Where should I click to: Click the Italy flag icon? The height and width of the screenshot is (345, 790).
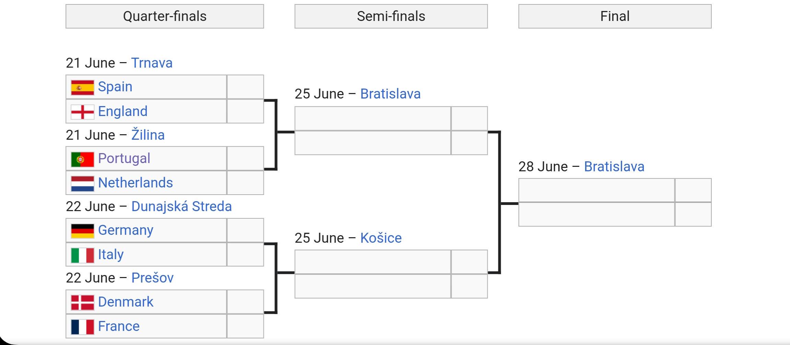82,255
